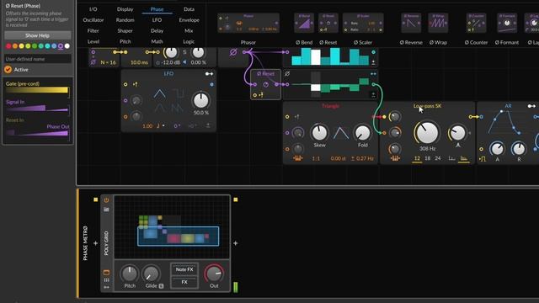Click Low-pass SK keyboard tracking icon
This screenshot has height=303, width=539.
[395, 158]
